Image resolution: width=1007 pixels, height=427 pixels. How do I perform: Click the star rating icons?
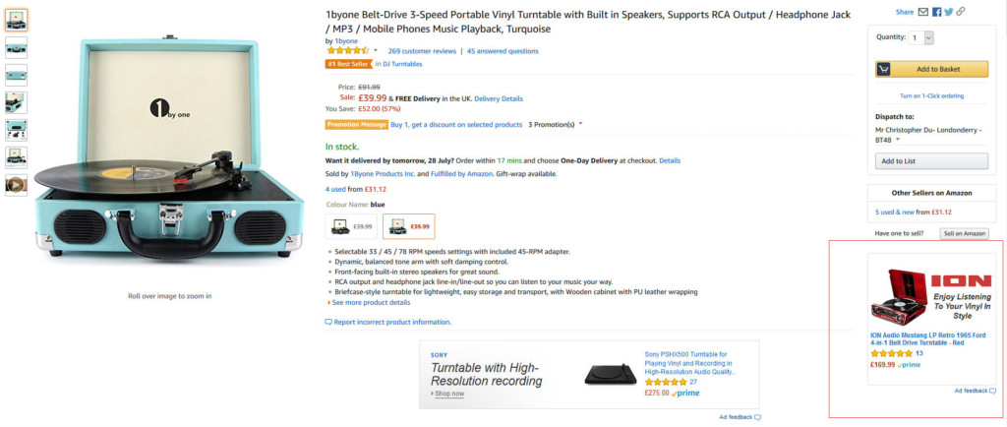[x=346, y=50]
